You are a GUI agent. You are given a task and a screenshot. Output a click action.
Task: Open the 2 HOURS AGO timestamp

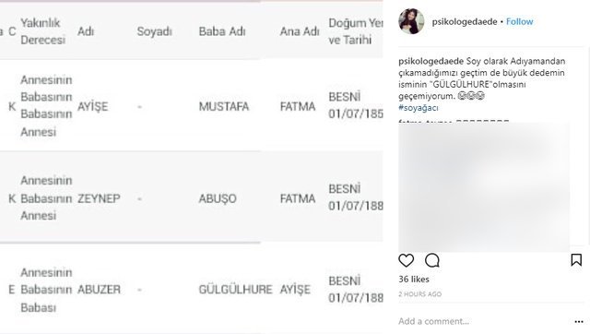coord(420,294)
